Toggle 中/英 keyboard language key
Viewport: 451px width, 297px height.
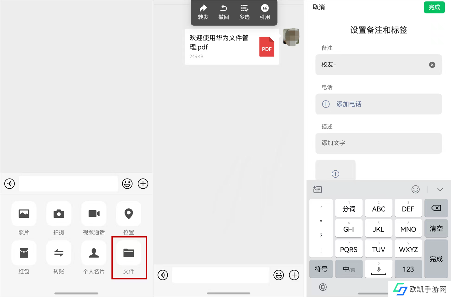coord(349,269)
